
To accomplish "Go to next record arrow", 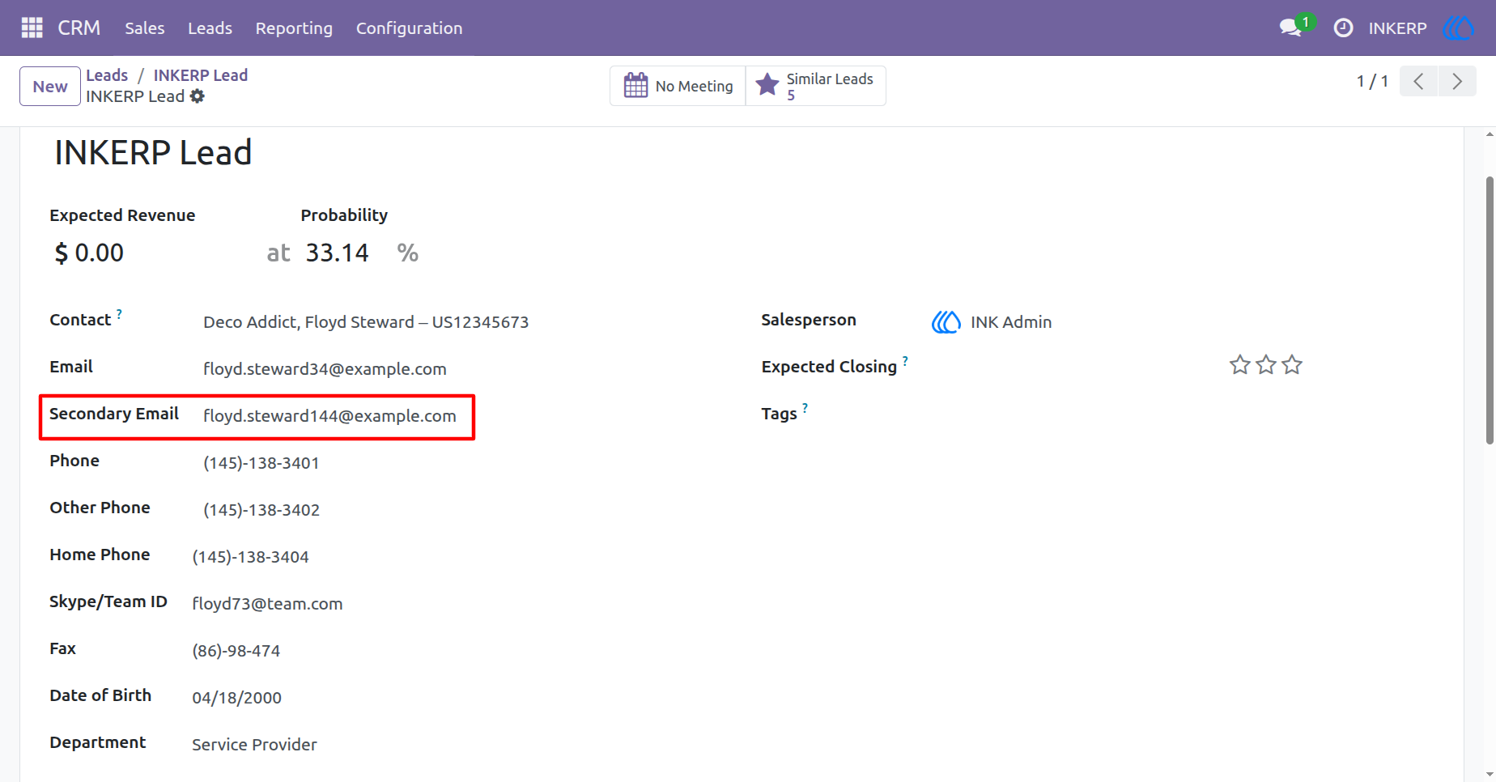I will [1457, 81].
